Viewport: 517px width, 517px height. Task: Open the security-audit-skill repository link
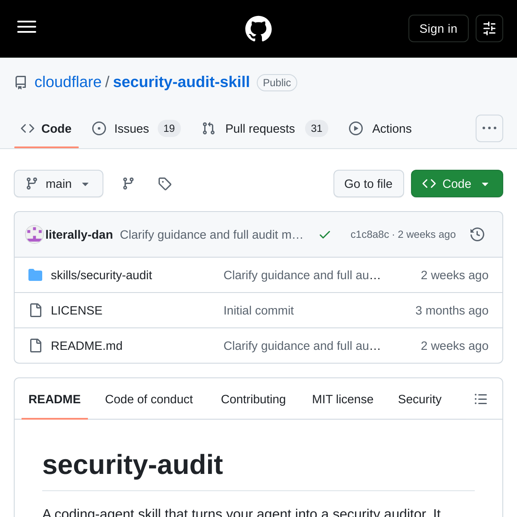[x=181, y=82]
